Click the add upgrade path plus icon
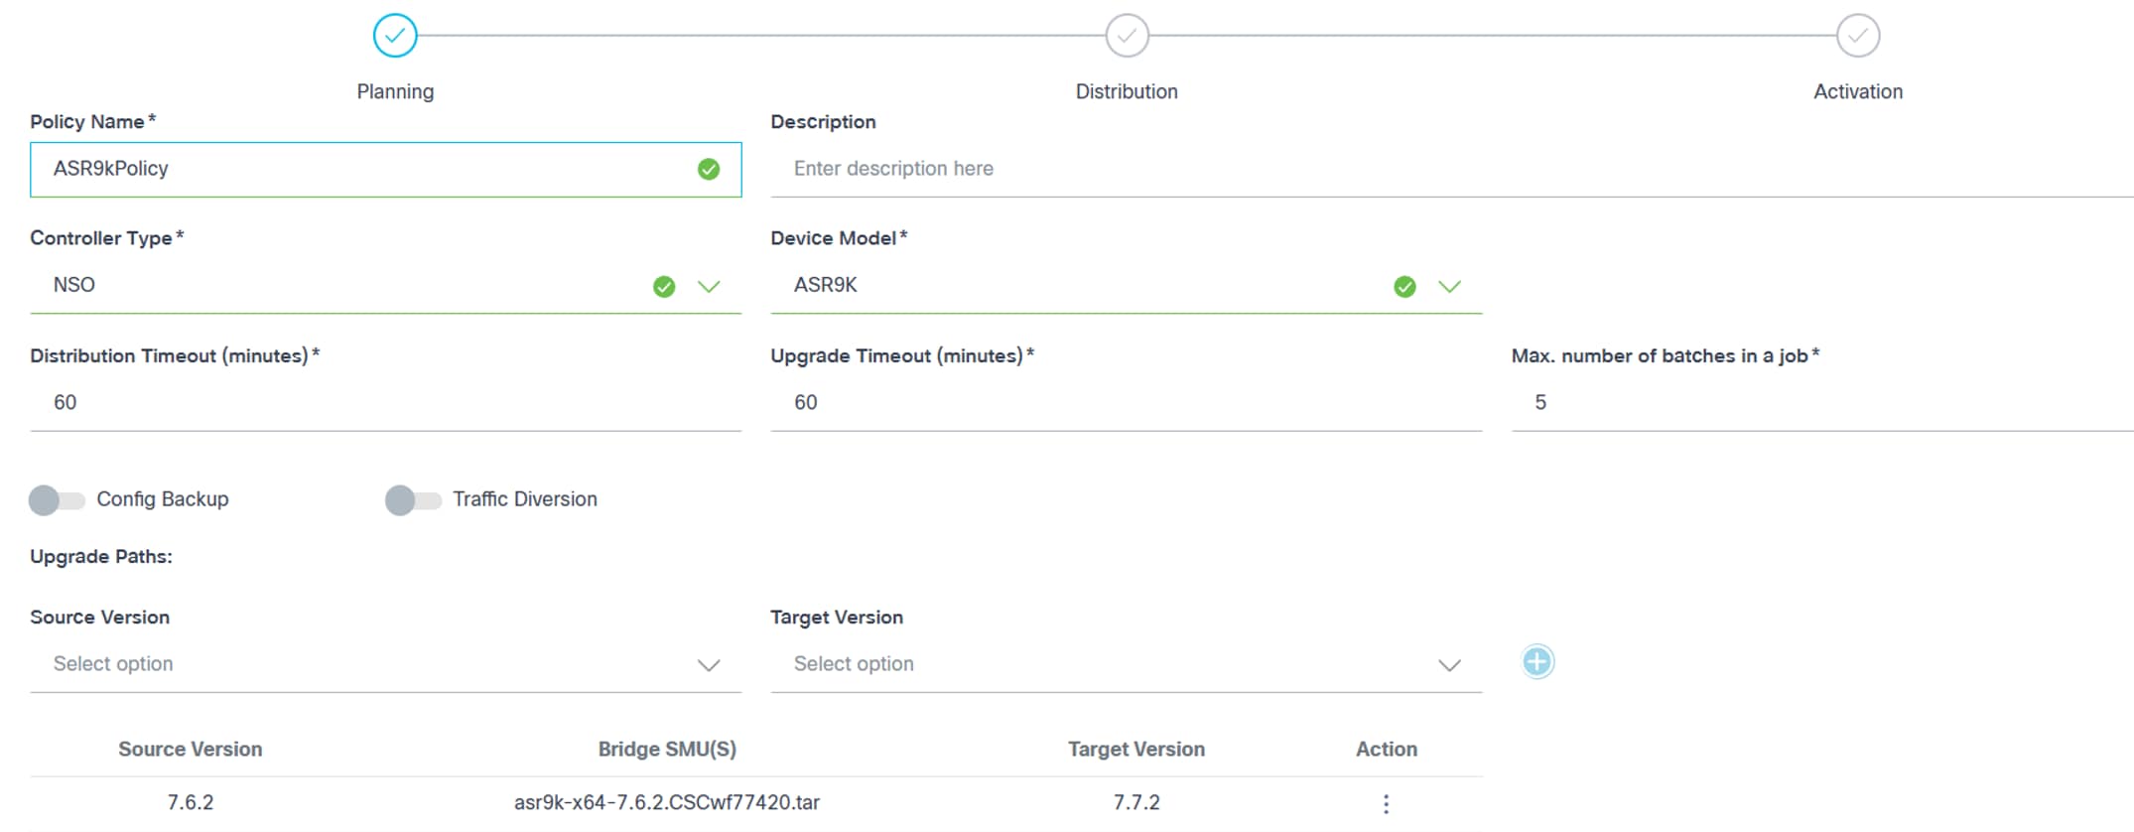2134x832 pixels. [x=1537, y=662]
